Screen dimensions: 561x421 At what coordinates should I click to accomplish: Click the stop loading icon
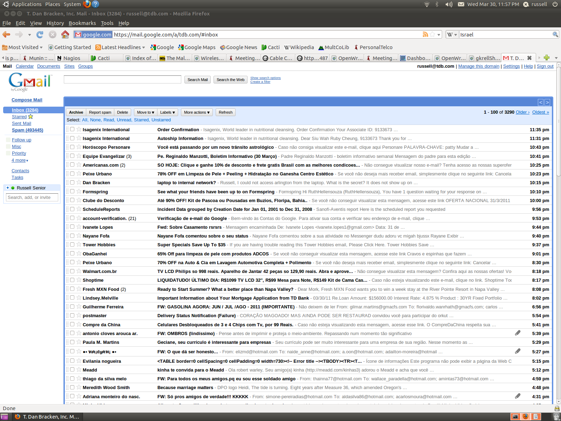(x=53, y=34)
